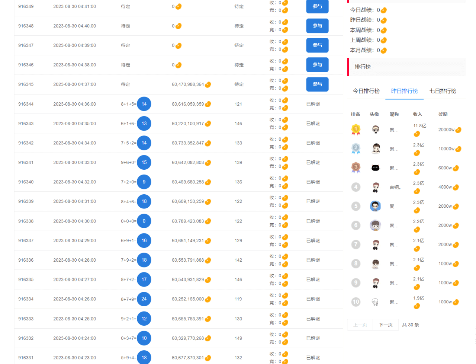This screenshot has height=364, width=476.
Task: Click result ball 12 in row 916333
Action: pyautogui.click(x=144, y=319)
